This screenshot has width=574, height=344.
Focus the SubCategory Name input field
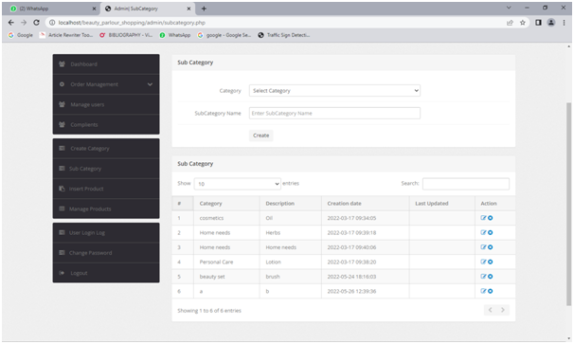[334, 113]
